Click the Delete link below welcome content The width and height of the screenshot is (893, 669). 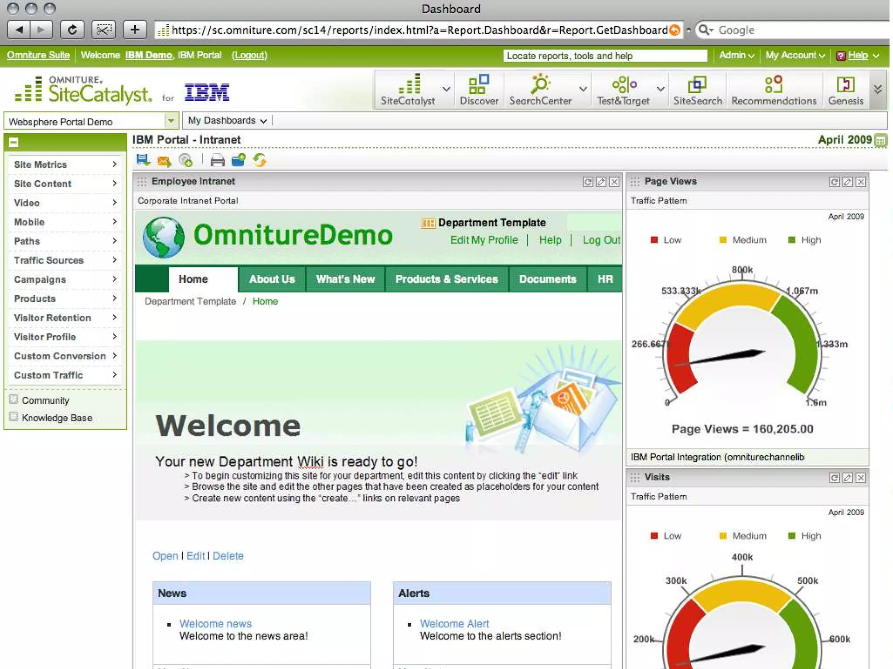[x=228, y=556]
